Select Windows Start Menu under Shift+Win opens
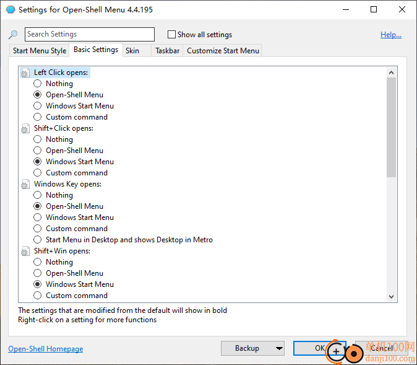417x365 pixels. pos(38,284)
